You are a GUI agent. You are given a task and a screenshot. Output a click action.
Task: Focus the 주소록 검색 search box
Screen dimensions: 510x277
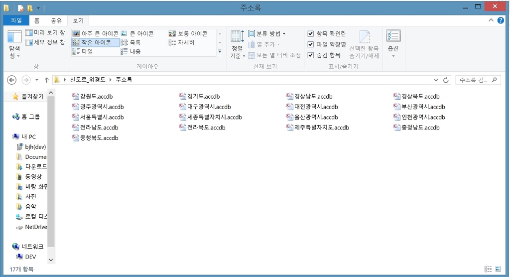[x=478, y=80]
